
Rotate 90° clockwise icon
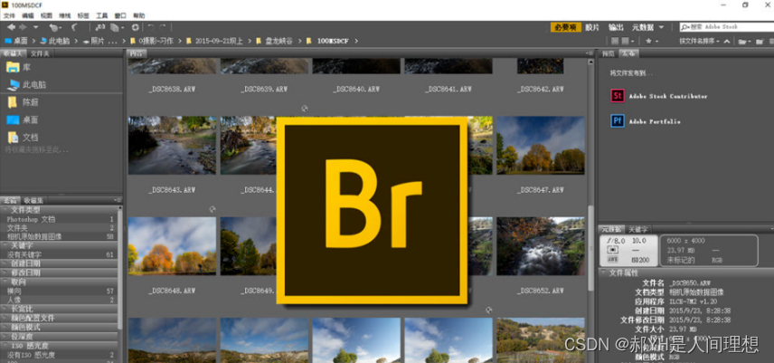163,28
